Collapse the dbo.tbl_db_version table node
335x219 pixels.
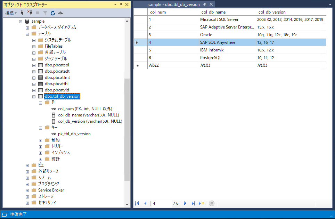click(34, 96)
